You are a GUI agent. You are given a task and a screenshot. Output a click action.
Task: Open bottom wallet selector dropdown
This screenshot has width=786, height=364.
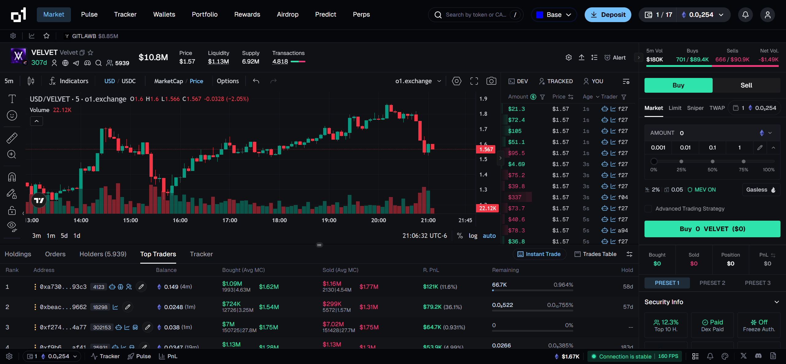click(x=52, y=356)
